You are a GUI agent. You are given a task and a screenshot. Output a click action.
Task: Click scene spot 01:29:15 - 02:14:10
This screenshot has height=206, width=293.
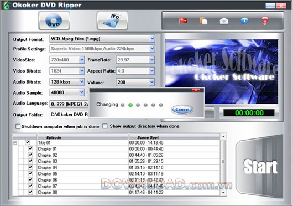click(146, 167)
